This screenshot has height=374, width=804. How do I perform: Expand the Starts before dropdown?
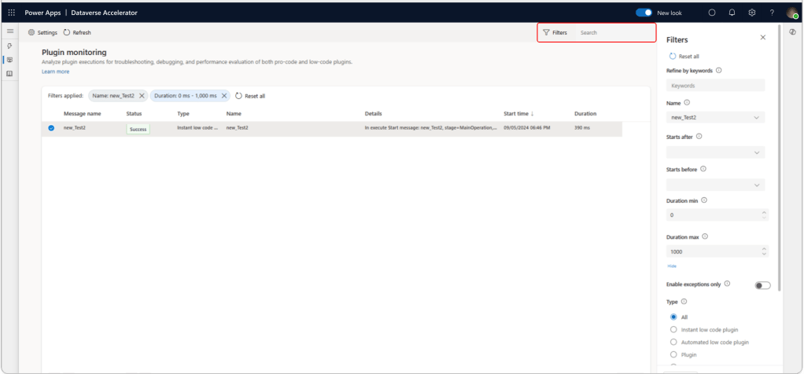715,185
